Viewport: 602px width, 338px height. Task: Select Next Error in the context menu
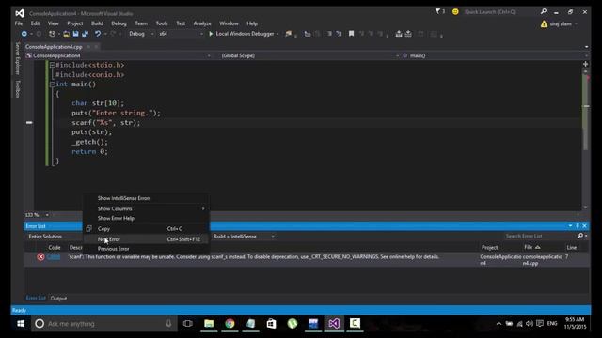pos(147,239)
